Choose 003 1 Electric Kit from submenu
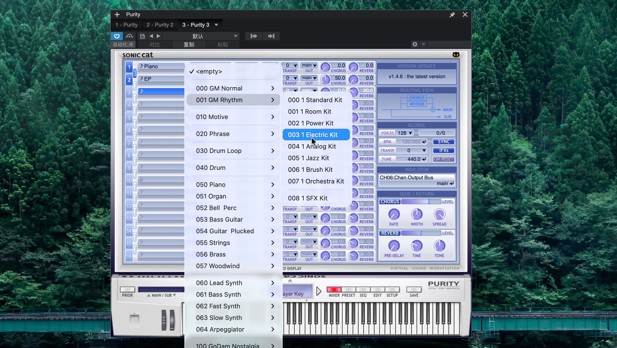Image resolution: width=617 pixels, height=348 pixels. pos(316,135)
